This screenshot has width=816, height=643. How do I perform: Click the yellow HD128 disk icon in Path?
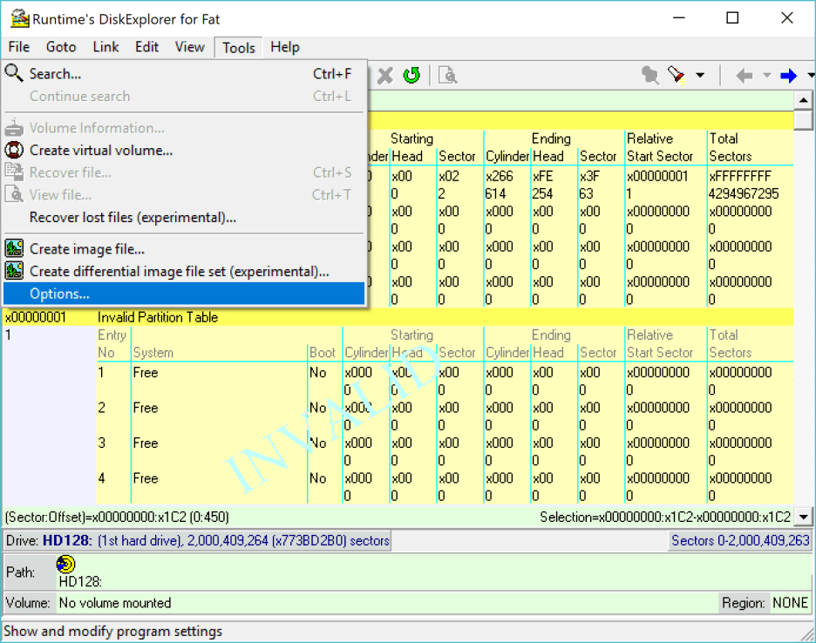[x=65, y=565]
